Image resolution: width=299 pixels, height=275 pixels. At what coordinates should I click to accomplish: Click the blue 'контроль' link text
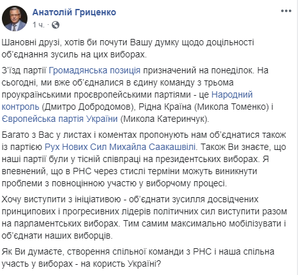pyautogui.click(x=20, y=107)
